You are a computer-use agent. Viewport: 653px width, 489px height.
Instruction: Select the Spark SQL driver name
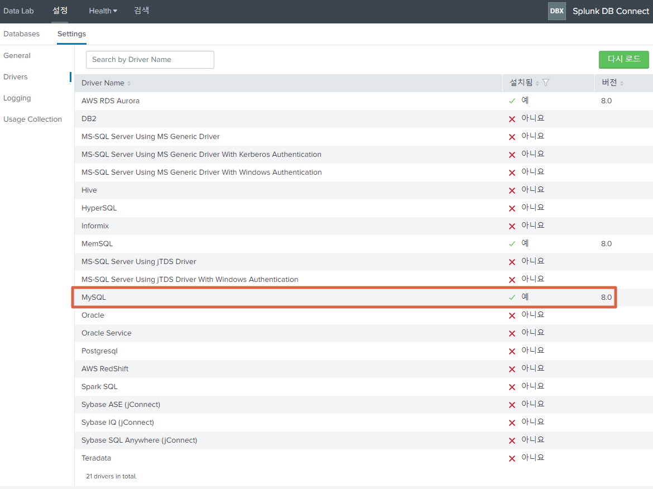99,387
